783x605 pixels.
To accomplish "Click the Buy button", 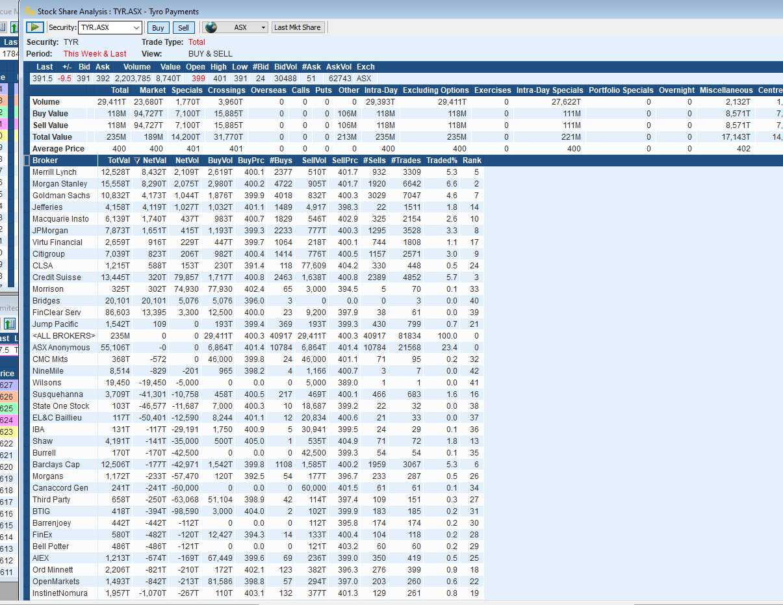I will 158,27.
